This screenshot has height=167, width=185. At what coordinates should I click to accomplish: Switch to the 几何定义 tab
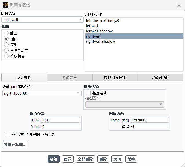pos(70,78)
